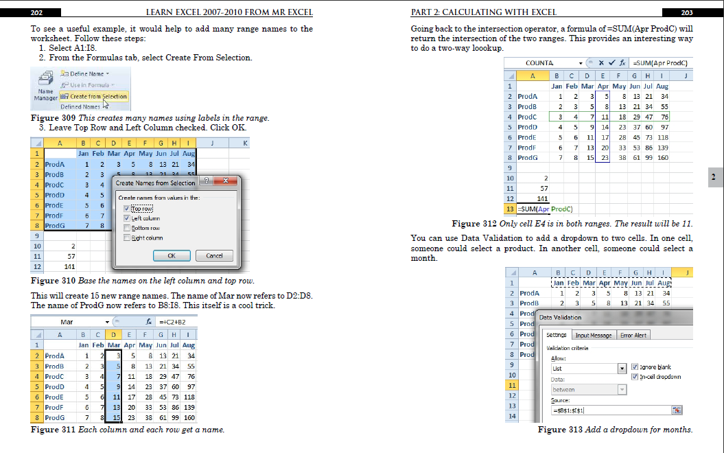
Task: Click the Define Name icon
Action: 65,74
